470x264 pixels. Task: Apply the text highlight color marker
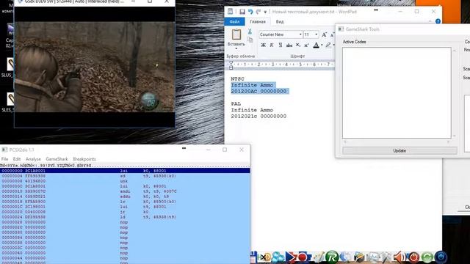pos(328,45)
